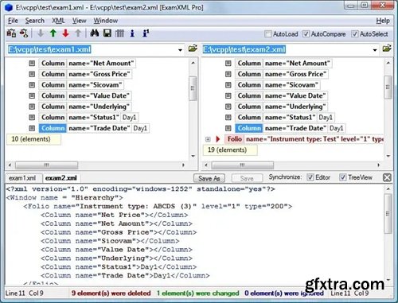
Task: Click the compare documents toolbar icon
Action: [11, 33]
